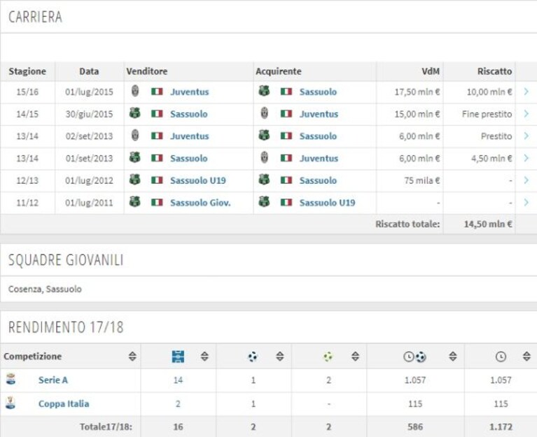537x437 pixels.
Task: Expand the 12/13 Sassuolo U19 transfer chevron
Action: point(526,180)
